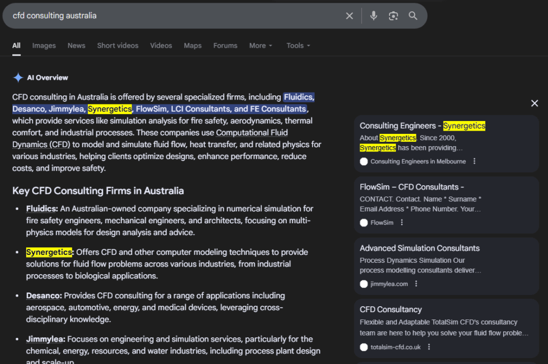
Task: Click the jimmylea.com site favicon
Action: tap(364, 284)
